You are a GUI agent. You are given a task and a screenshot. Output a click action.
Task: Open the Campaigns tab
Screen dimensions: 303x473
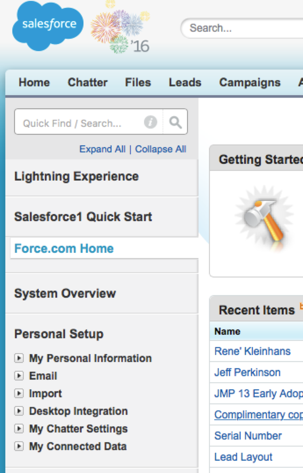[x=250, y=82]
